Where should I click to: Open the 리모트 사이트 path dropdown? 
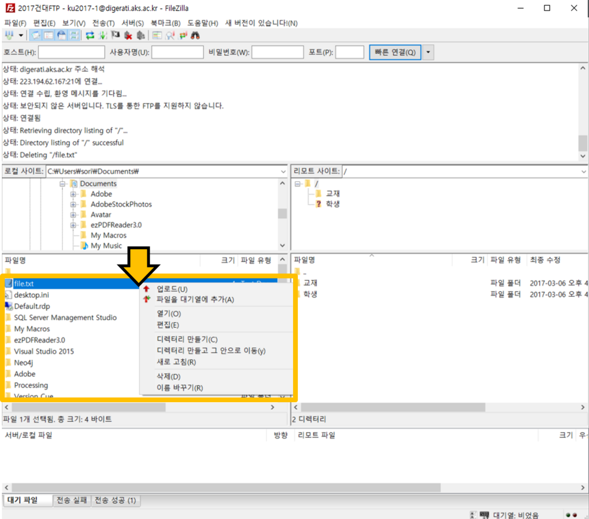583,171
